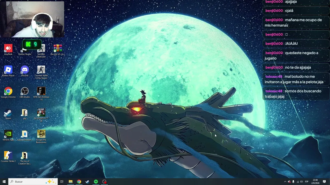Screen dimensions: 330x185
Task: Select the Servidor Dedicado desktop icon
Action: [x=41, y=51]
